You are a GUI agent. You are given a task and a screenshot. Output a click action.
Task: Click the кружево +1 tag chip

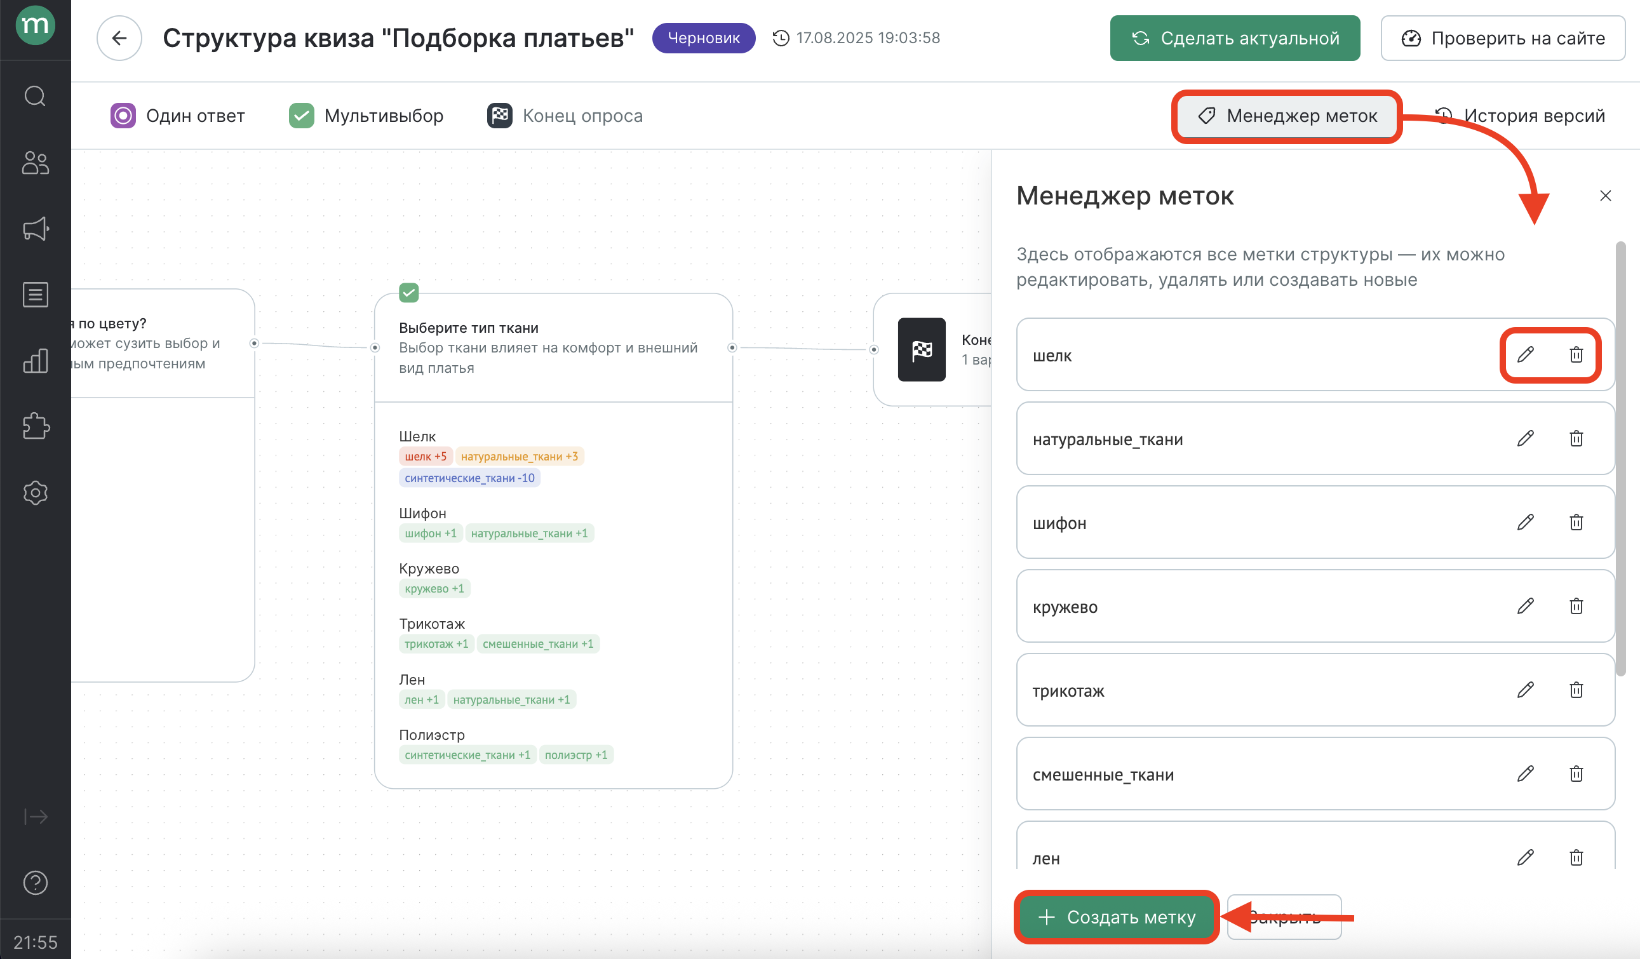click(x=434, y=589)
